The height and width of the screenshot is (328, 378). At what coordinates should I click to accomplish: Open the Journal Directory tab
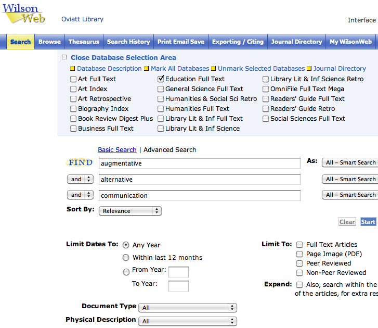(x=296, y=42)
